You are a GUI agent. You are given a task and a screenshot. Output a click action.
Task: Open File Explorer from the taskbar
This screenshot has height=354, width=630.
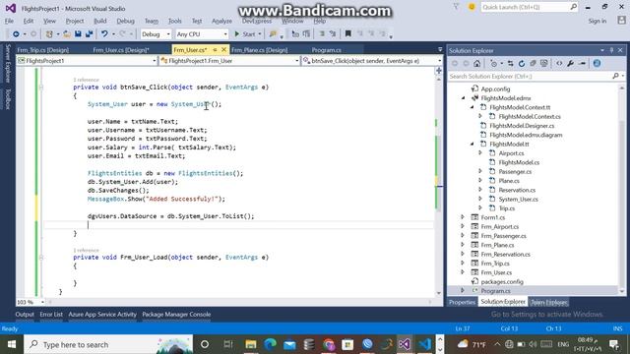tap(251, 344)
